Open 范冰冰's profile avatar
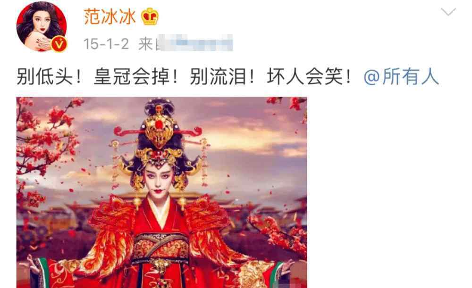The width and height of the screenshot is (472, 288). coord(42,27)
